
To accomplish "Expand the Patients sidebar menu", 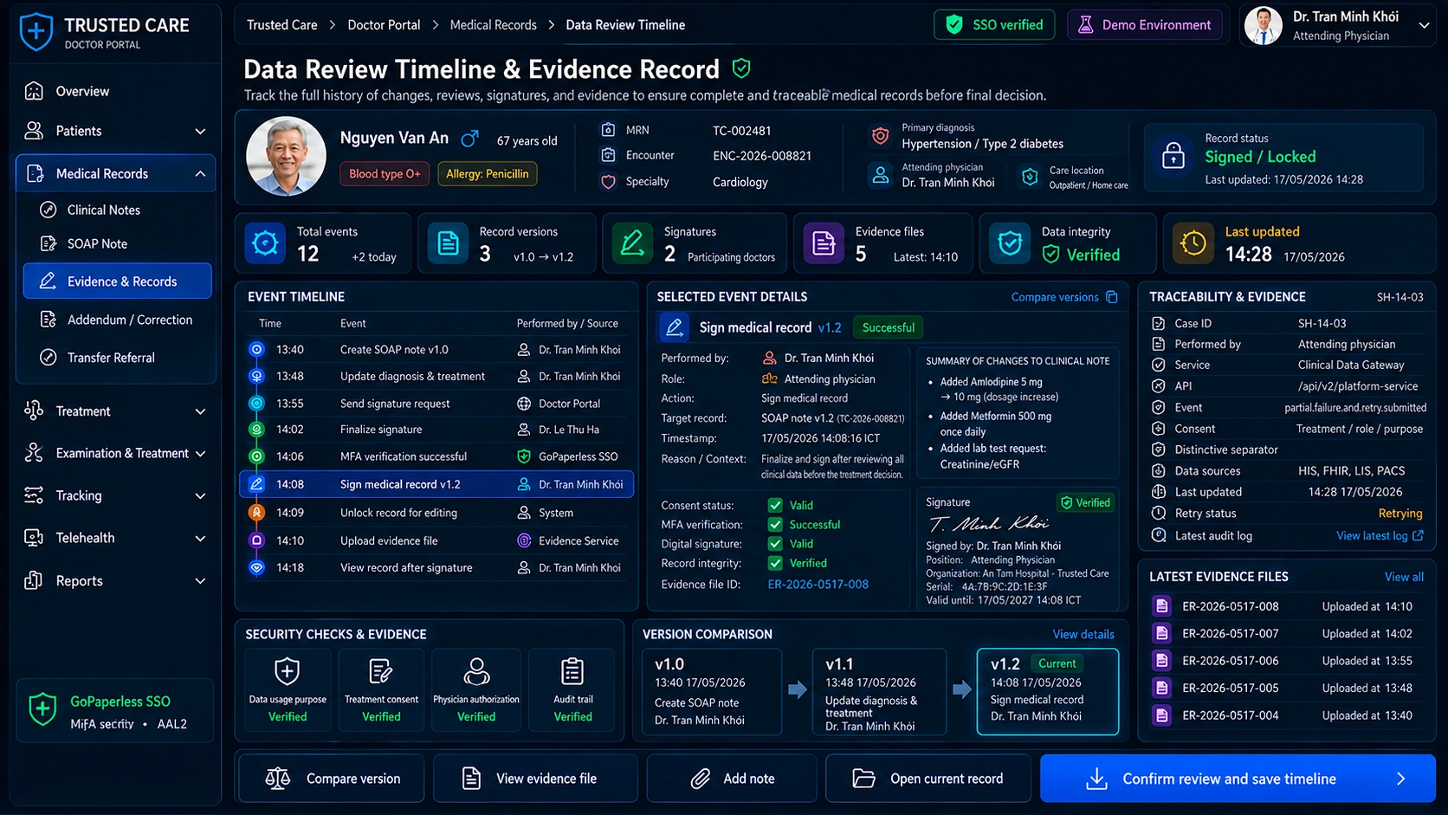I will tap(200, 132).
